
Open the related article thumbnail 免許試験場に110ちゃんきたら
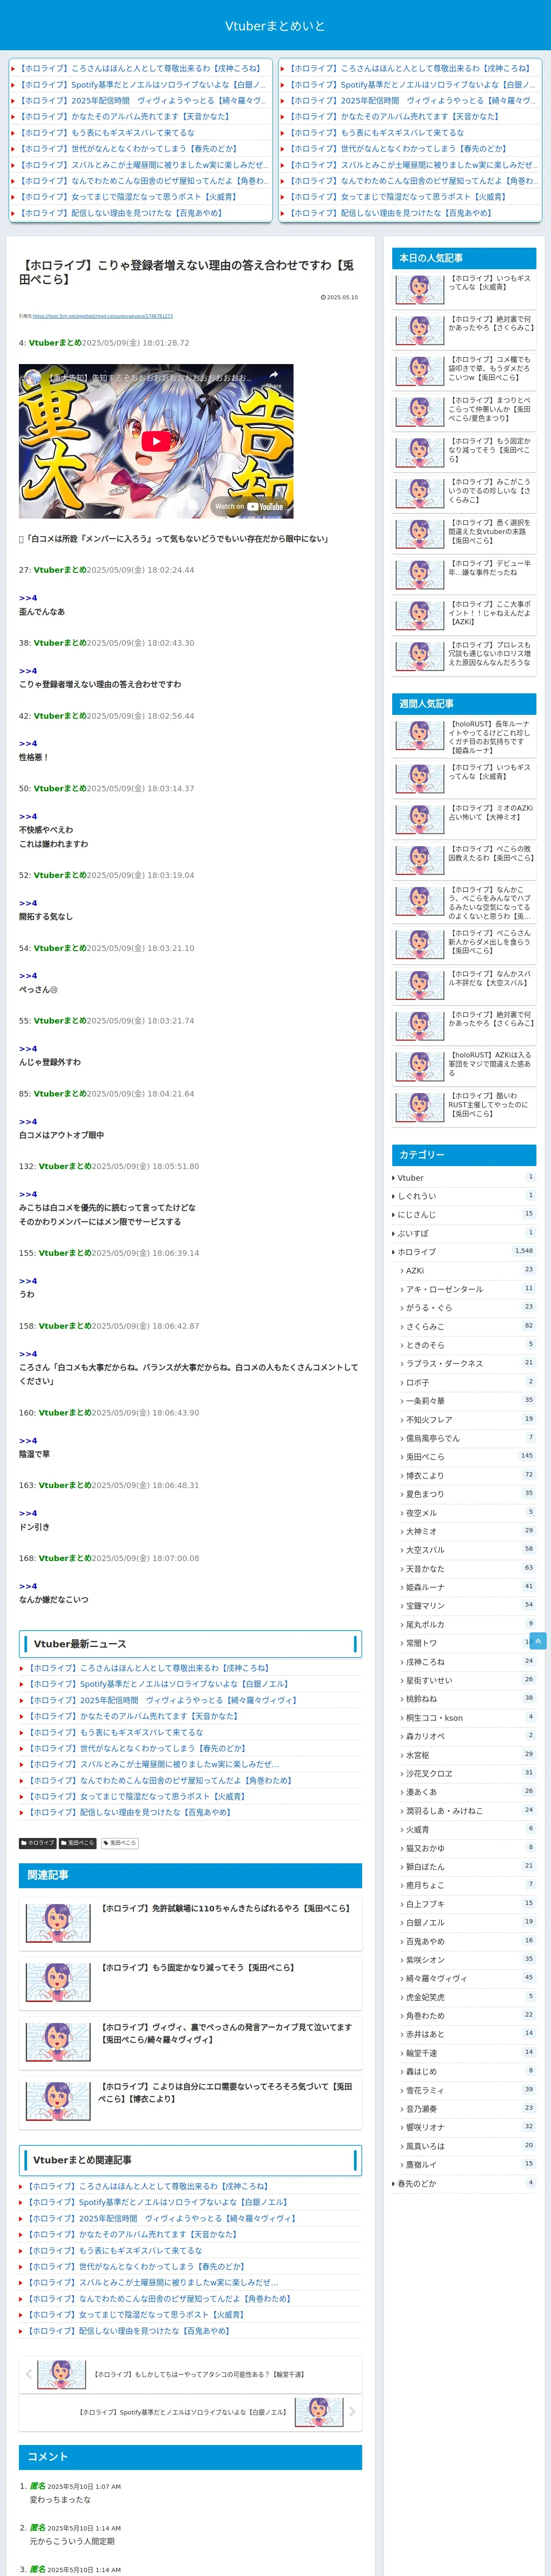(58, 1922)
